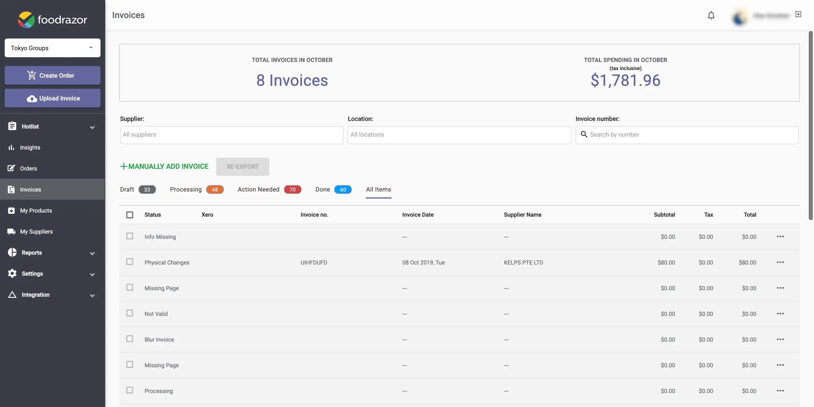Image resolution: width=814 pixels, height=407 pixels.
Task: Click the date 08 Oct 2019, Tue
Action: 423,262
